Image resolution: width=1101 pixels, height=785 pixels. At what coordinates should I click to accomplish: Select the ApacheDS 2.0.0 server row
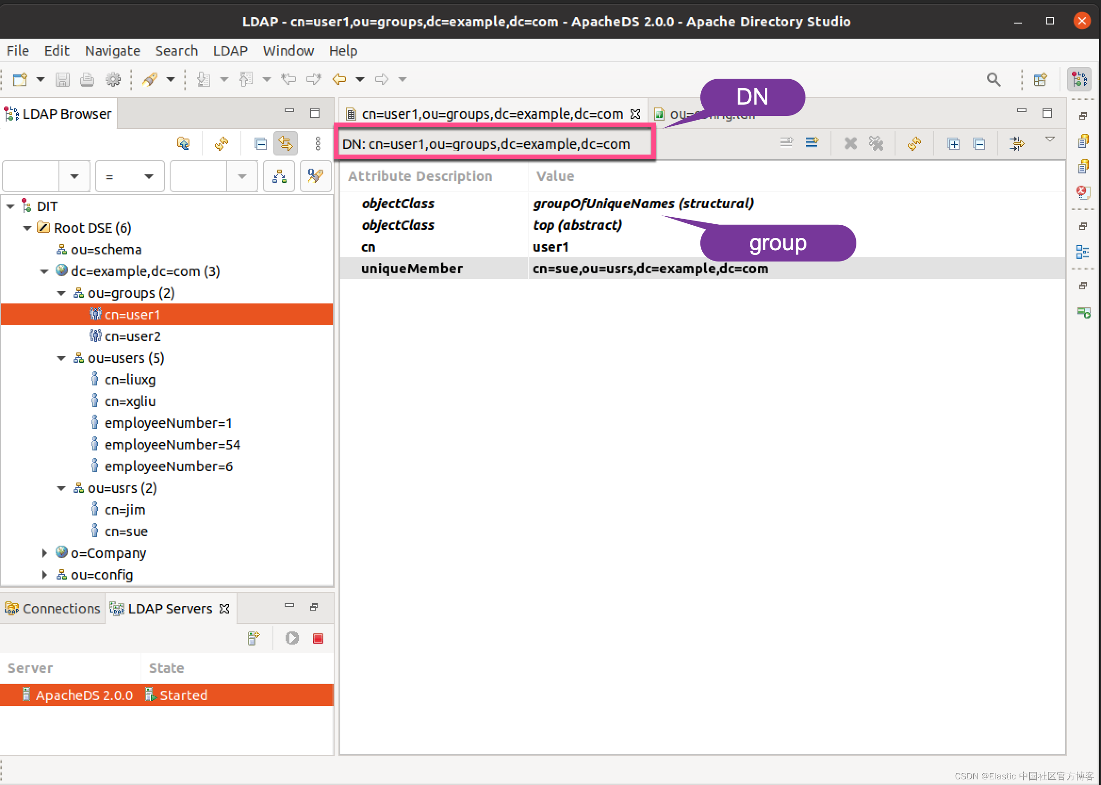coord(84,695)
